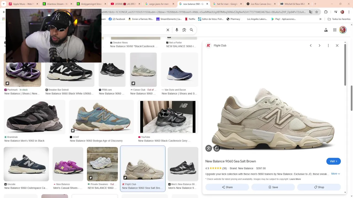Open Van Dyke and Bacon blue shoe image
The image size is (353, 198).
(180, 70)
